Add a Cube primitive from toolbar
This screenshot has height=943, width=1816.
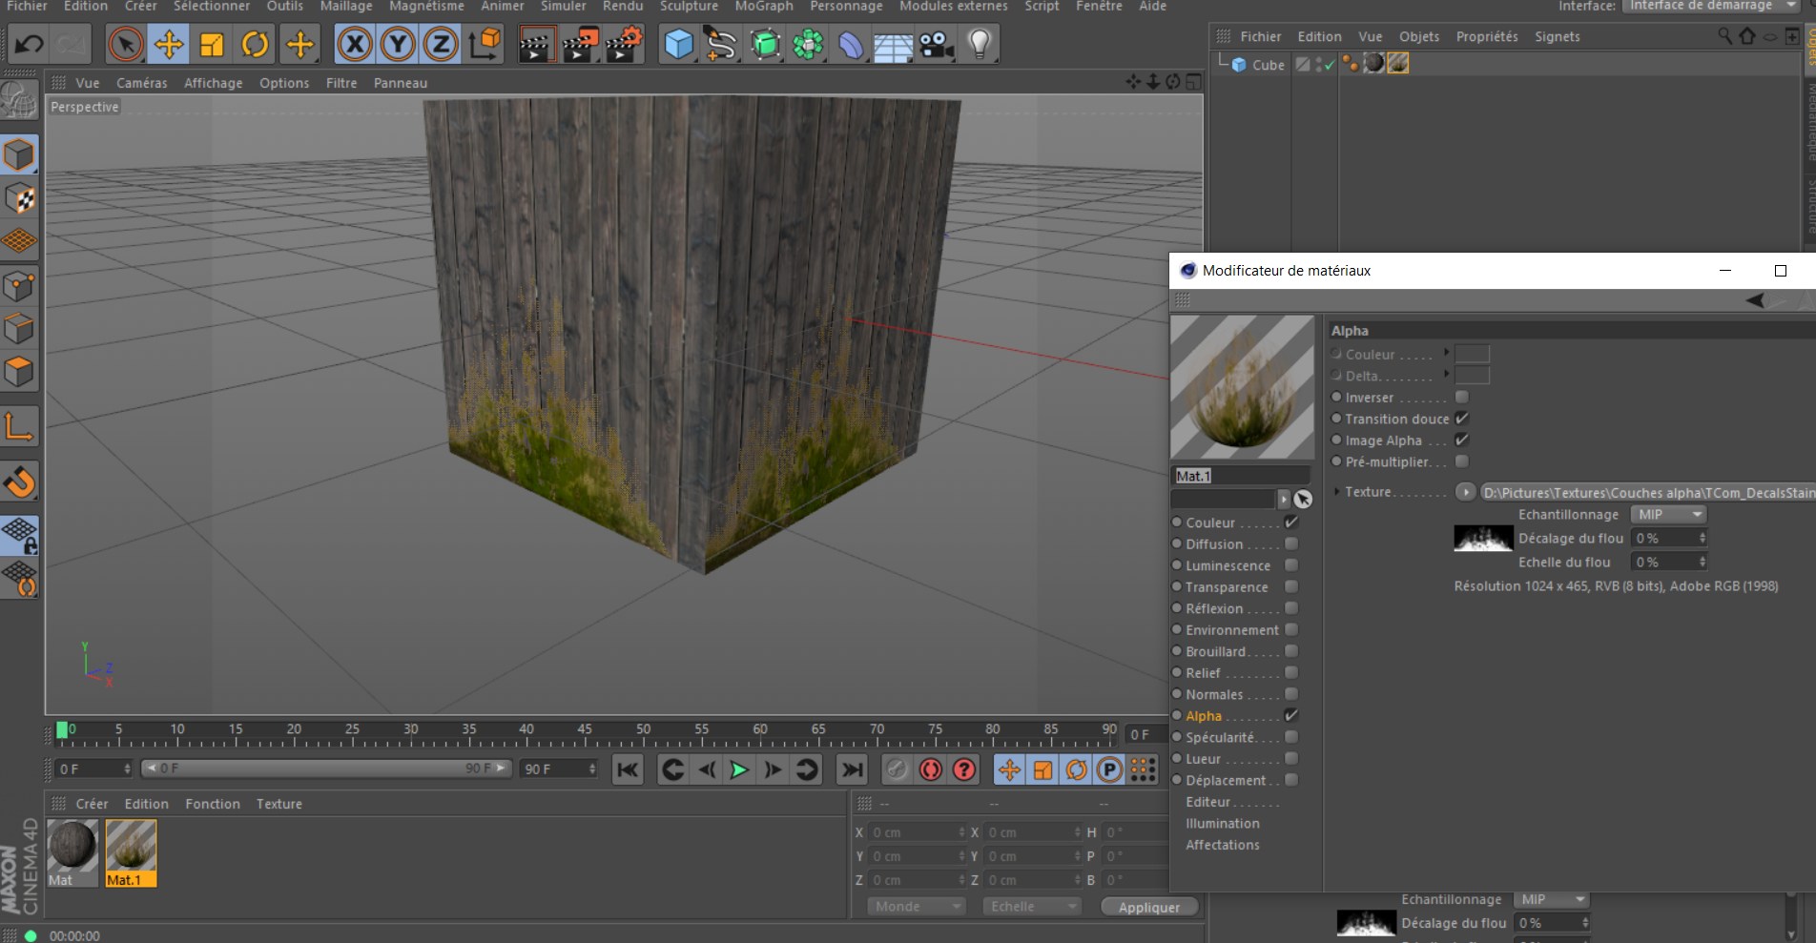678,44
